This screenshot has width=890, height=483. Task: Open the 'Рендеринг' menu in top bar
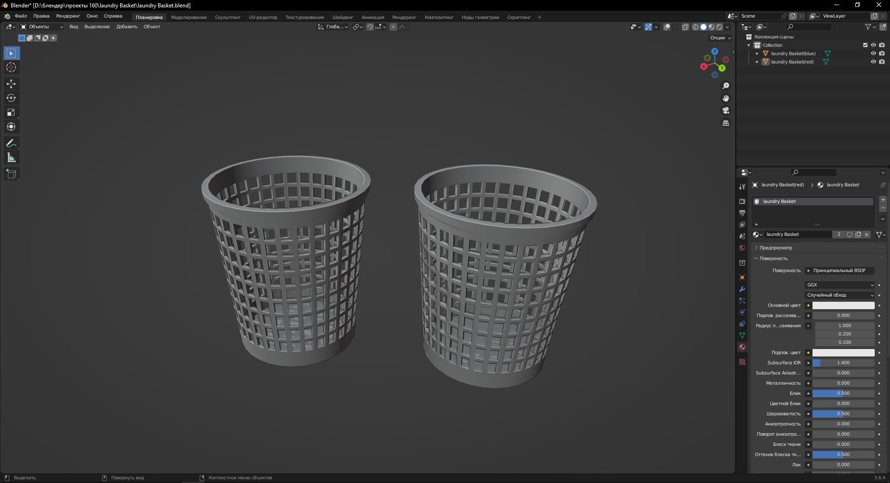coord(68,16)
